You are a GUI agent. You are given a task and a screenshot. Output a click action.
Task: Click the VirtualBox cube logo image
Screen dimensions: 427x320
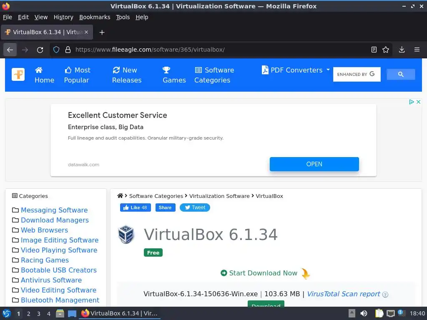click(126, 234)
